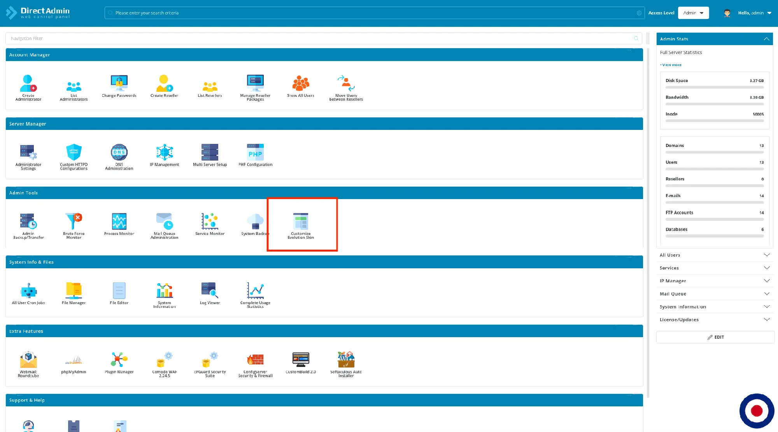Expand the Services section
Screen dimensions: 778x432
(x=715, y=268)
